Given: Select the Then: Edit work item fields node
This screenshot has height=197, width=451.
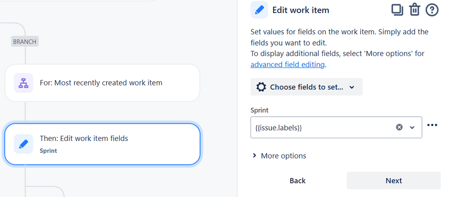Looking at the screenshot, I should pos(102,144).
